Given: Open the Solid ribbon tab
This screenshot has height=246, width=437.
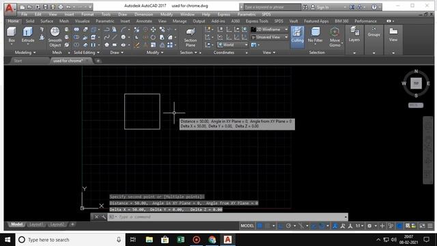Looking at the screenshot, I should click(30, 21).
